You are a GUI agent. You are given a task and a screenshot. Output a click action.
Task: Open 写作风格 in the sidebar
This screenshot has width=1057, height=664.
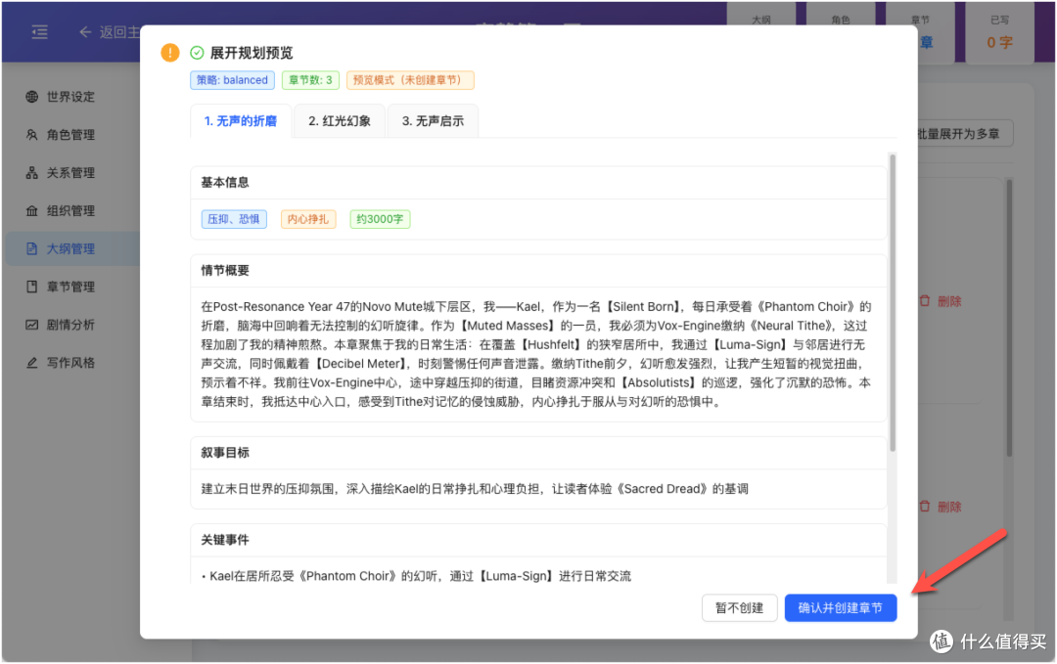coord(72,362)
